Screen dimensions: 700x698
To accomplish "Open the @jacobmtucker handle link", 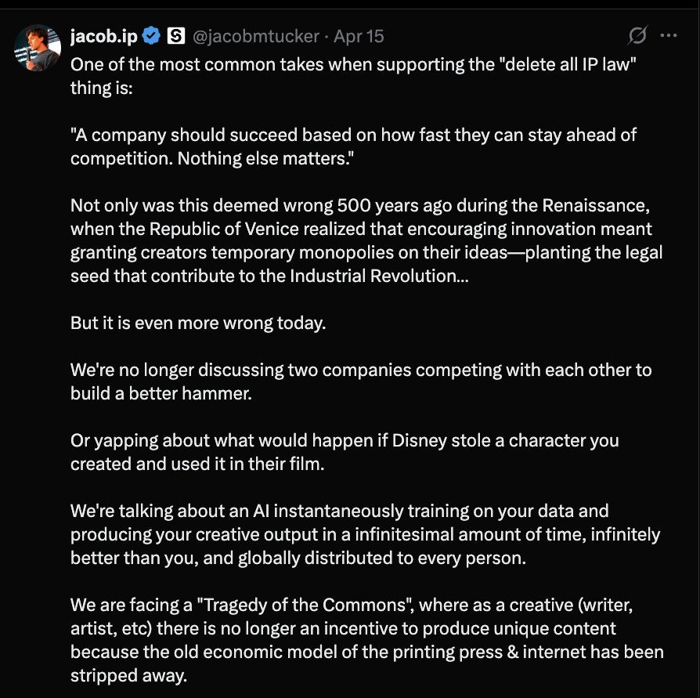I will [x=256, y=36].
